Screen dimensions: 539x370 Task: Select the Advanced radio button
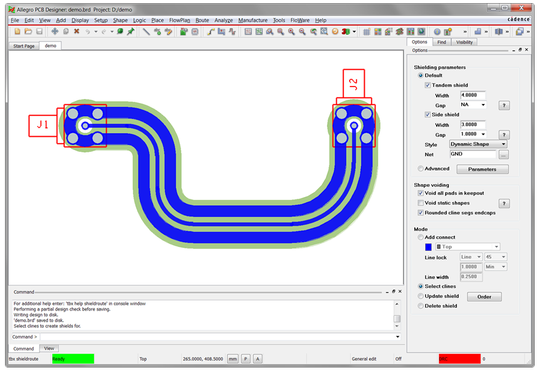[420, 169]
